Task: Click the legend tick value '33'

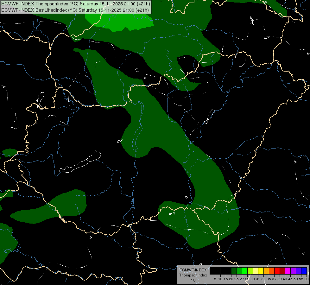Action: click(263, 279)
